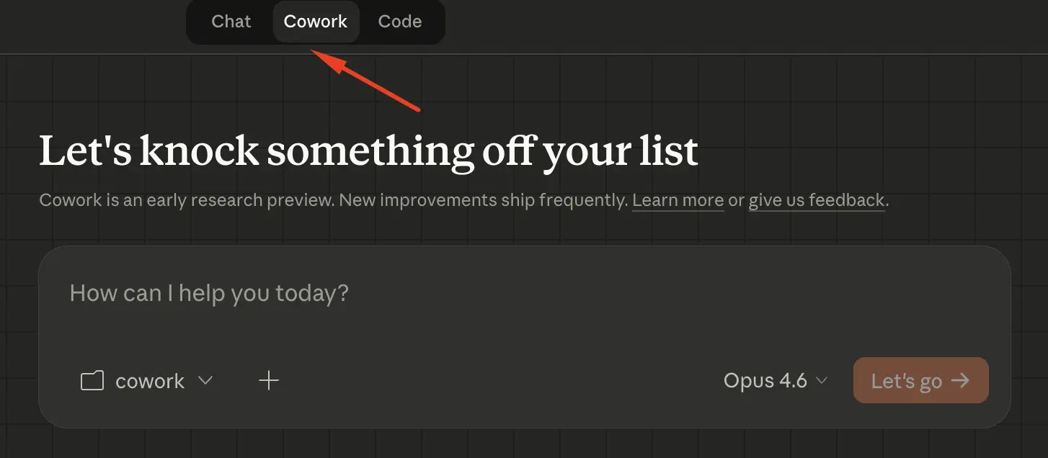Select the Cowork tab

(x=316, y=22)
